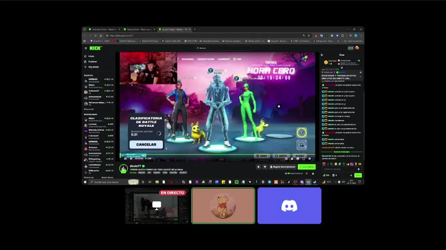The image size is (446, 250).
Task: Open the Chrome three-dot menu
Action: (x=361, y=35)
